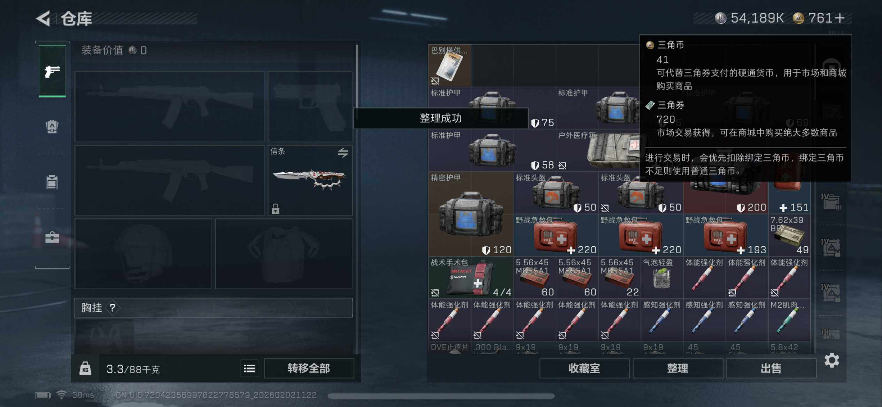882x407 pixels.
Task: Open storage settings gear icon
Action: [x=832, y=360]
